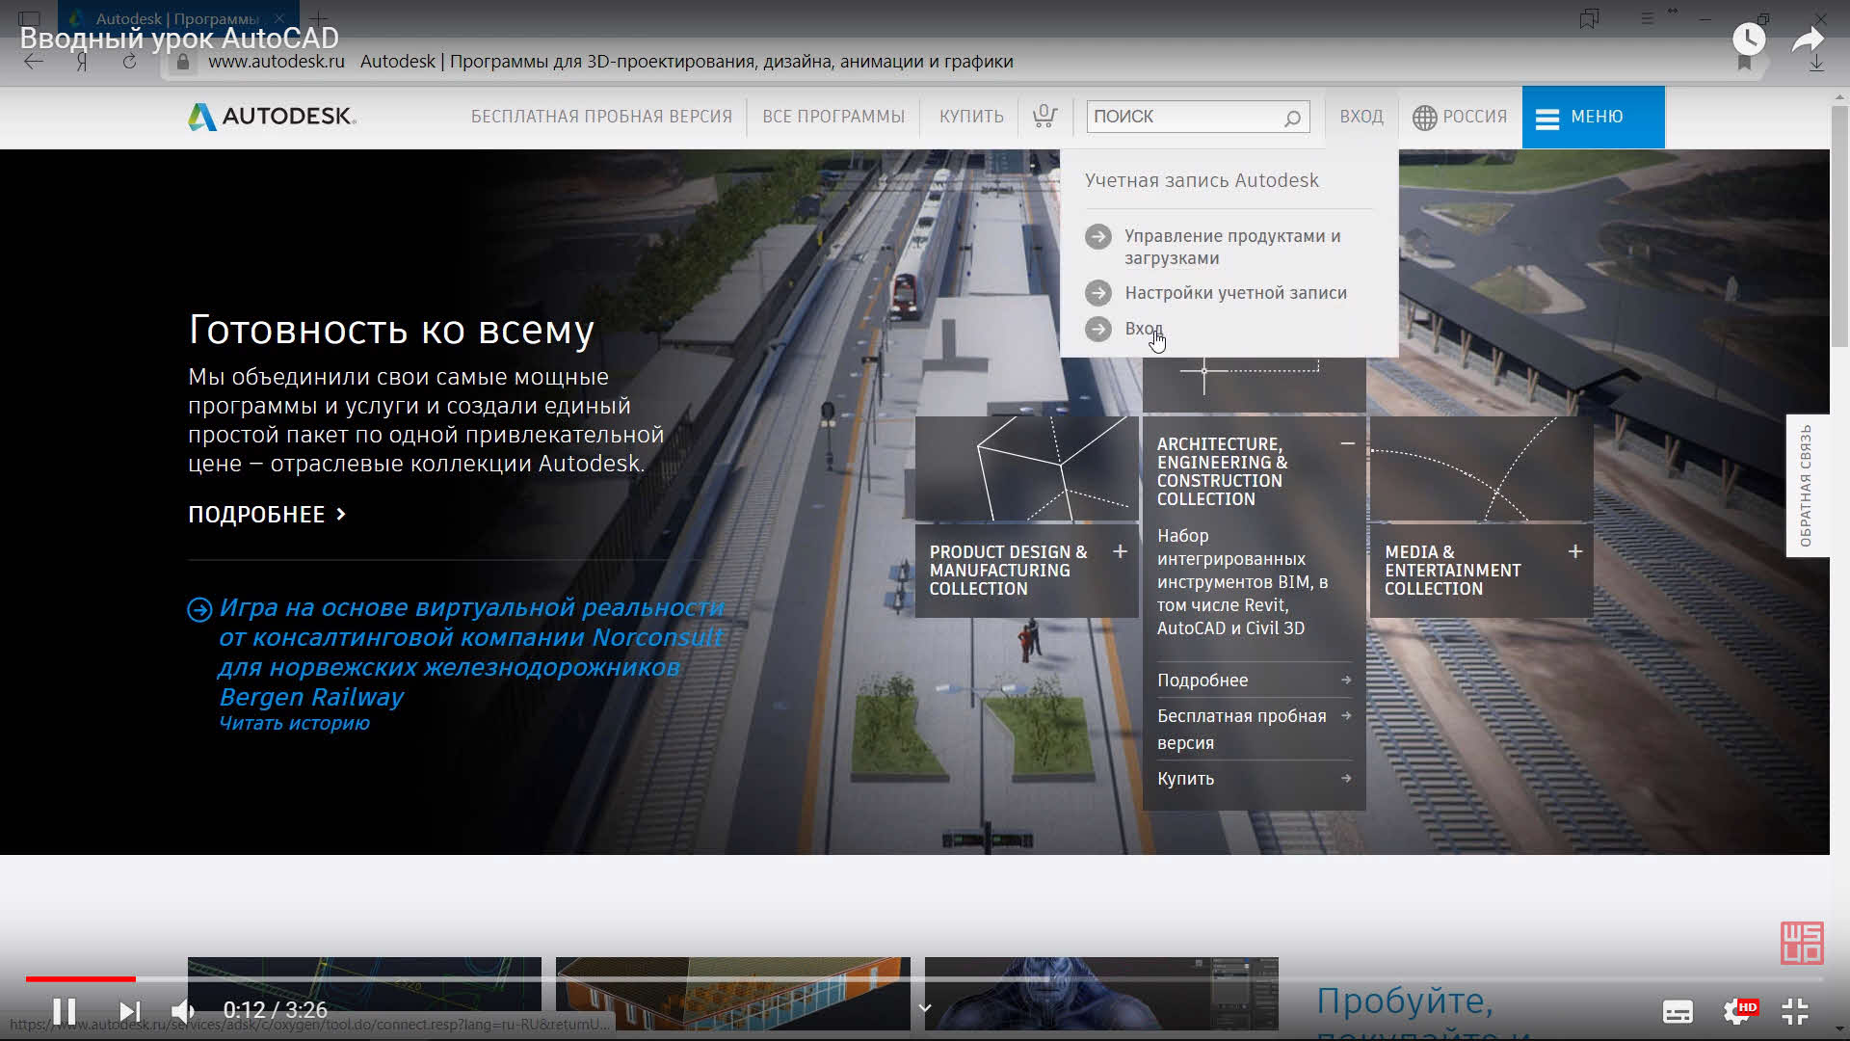The image size is (1850, 1041).
Task: Expand Product Design & Manufacturing Collection
Action: click(x=1120, y=552)
